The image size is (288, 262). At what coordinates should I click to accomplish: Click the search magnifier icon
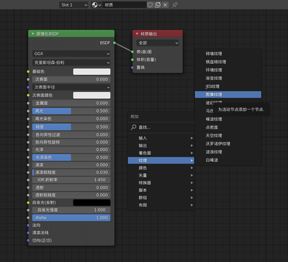coord(134,127)
